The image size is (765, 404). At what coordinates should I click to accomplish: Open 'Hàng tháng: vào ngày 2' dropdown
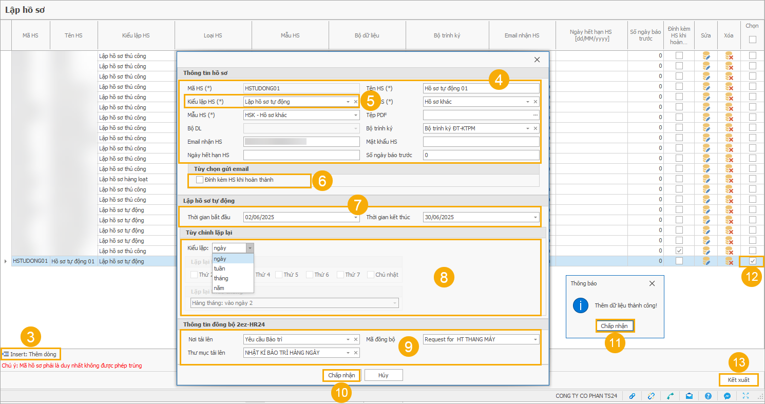click(394, 303)
